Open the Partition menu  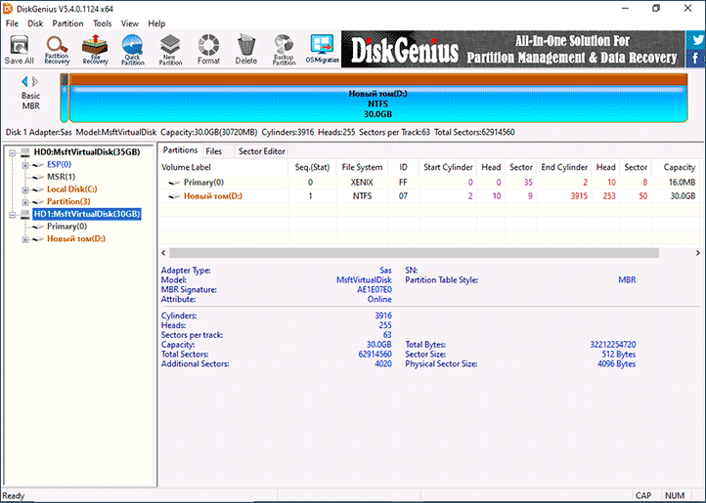click(x=68, y=23)
